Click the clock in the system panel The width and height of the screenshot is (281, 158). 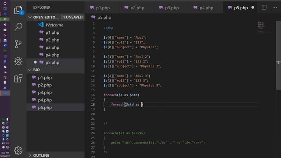click(5, 154)
